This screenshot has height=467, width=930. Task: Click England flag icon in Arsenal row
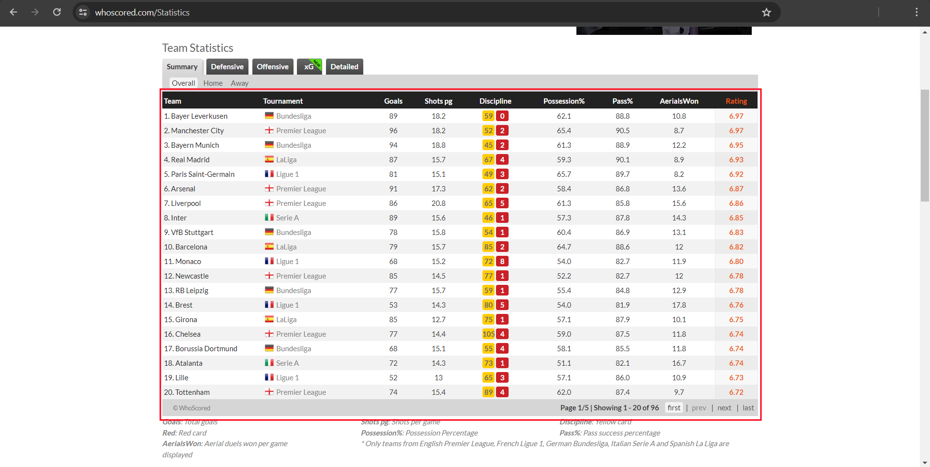[x=269, y=188]
